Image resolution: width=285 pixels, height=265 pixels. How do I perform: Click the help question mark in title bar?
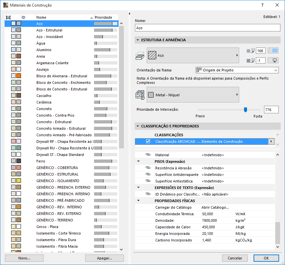click(x=262, y=5)
